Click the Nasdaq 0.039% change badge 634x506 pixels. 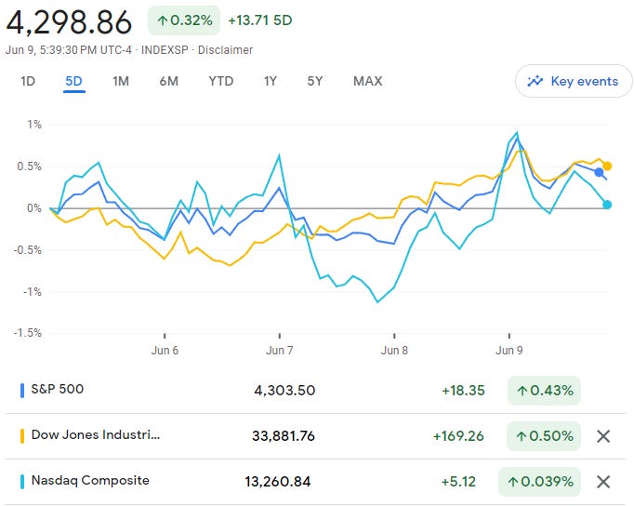(x=540, y=482)
